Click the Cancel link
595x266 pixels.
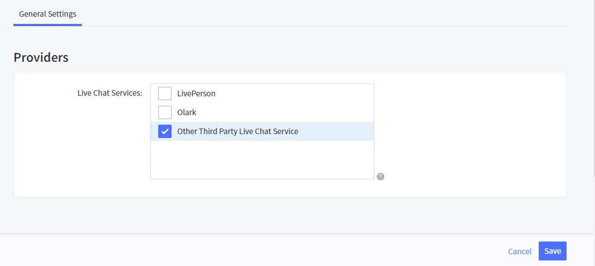(x=519, y=252)
